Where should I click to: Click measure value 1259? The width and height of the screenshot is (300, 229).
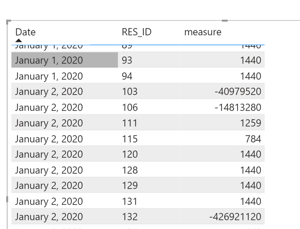(x=250, y=123)
